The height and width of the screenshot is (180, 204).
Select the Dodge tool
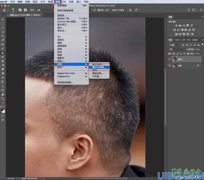[3, 74]
